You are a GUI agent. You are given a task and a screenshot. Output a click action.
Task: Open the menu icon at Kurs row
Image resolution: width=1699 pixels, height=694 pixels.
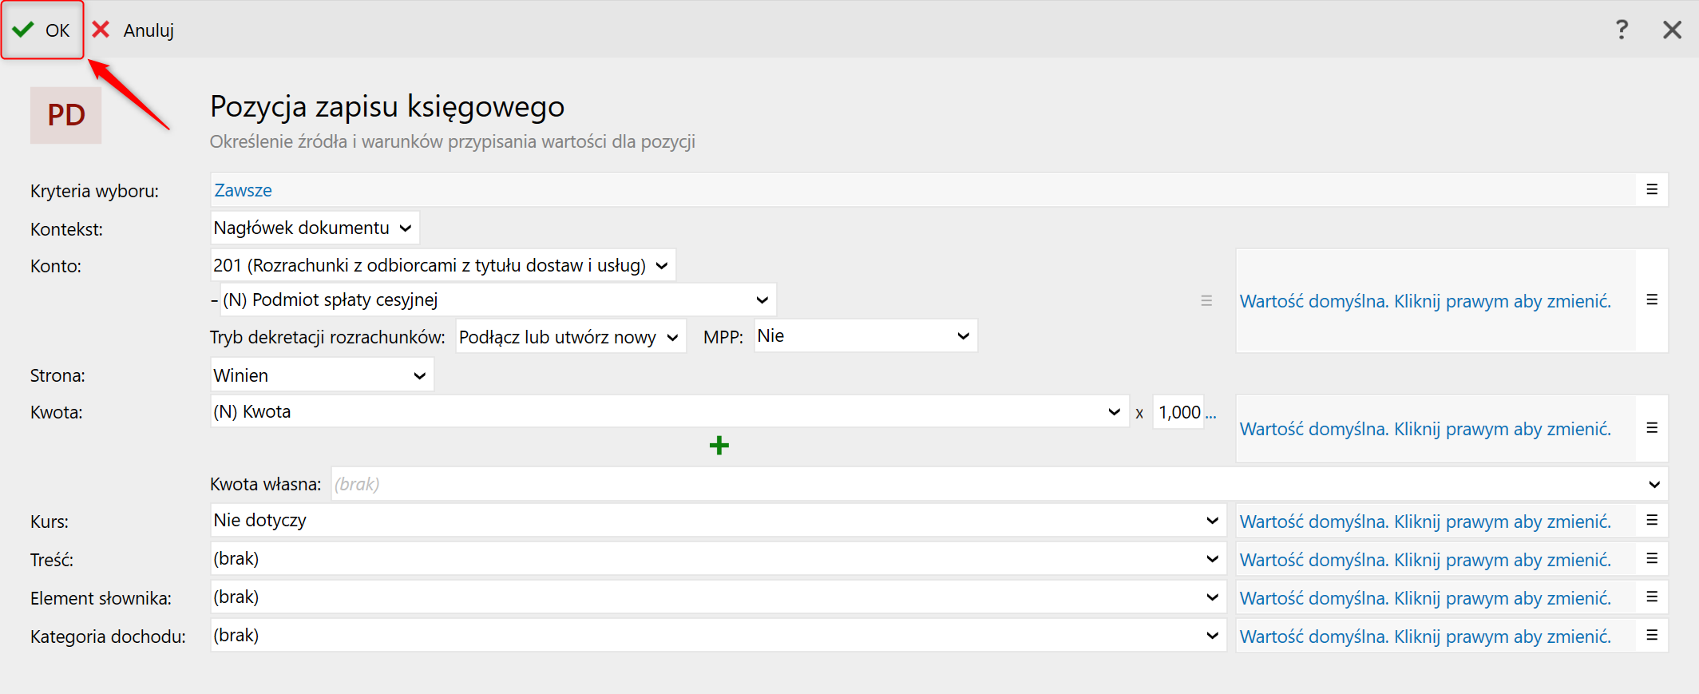1652,521
